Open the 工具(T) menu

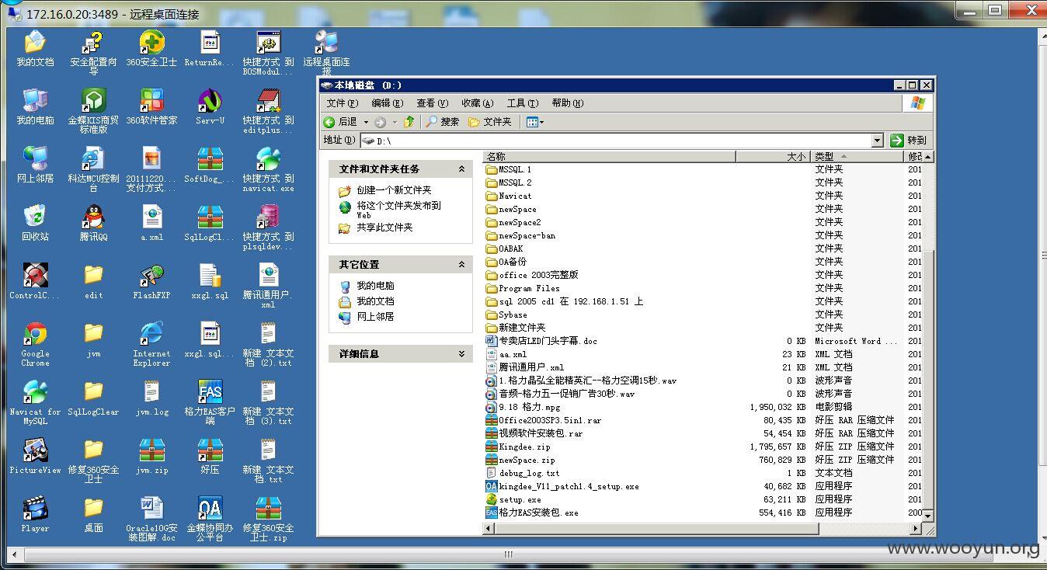click(522, 103)
